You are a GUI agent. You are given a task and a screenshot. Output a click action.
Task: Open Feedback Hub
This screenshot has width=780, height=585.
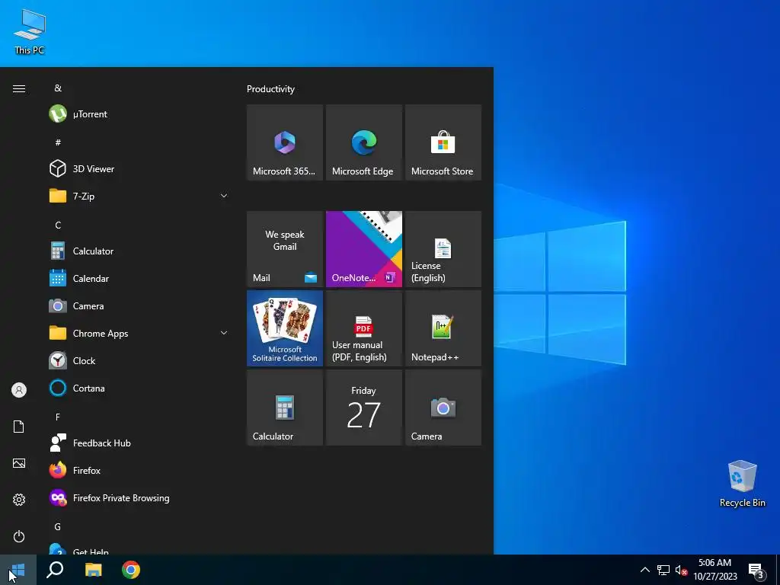point(139,443)
